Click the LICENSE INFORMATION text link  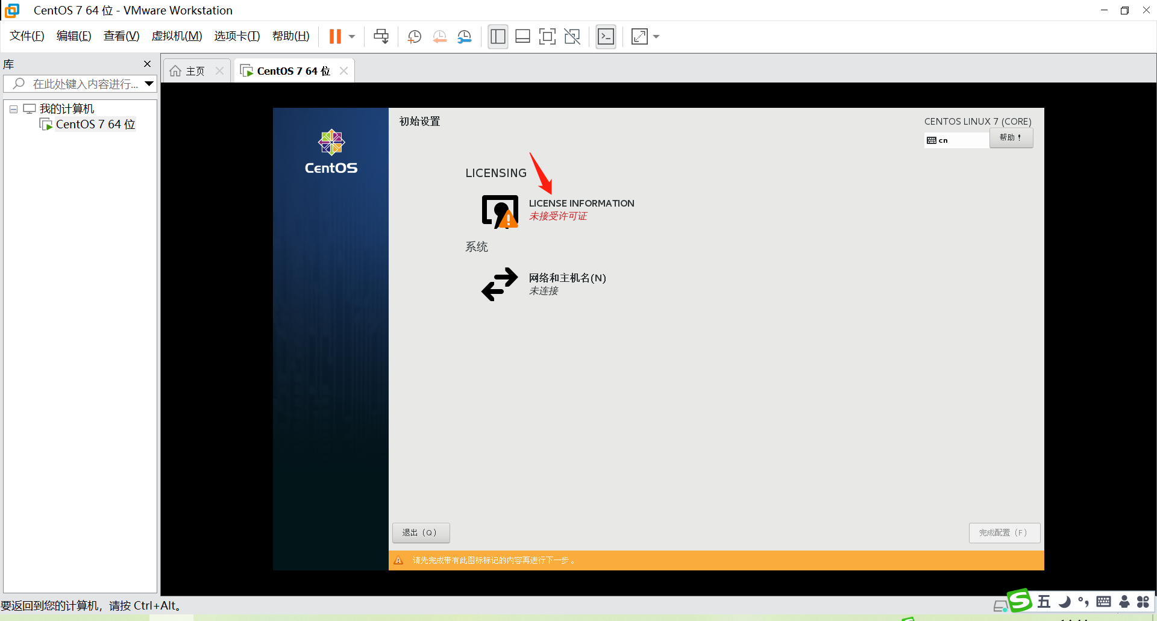[x=582, y=204]
